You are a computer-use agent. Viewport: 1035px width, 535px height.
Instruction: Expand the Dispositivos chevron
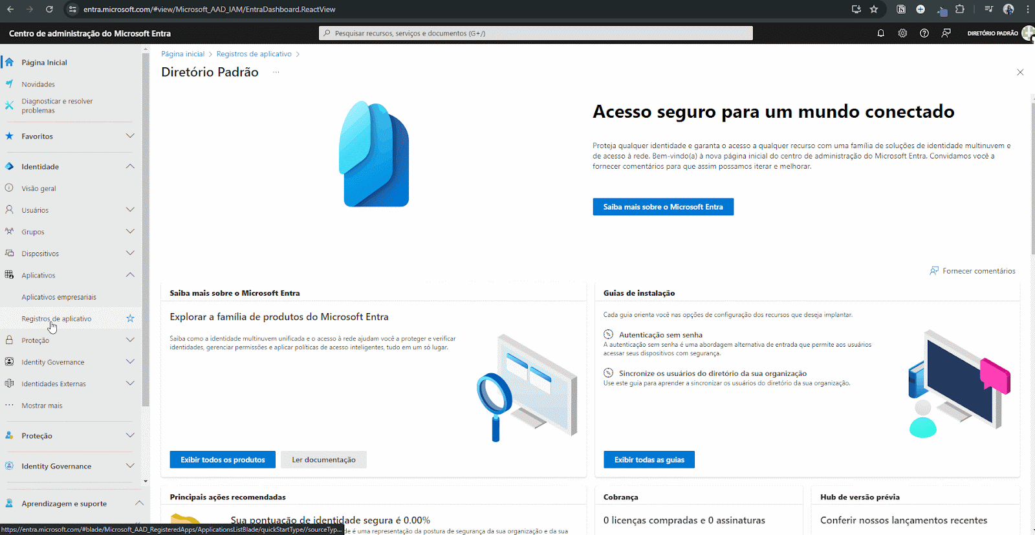click(130, 253)
